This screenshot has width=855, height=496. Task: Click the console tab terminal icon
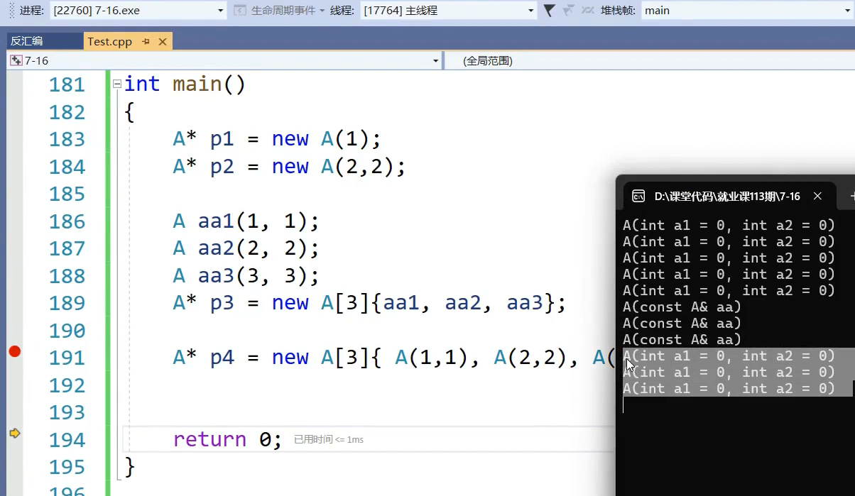point(638,197)
